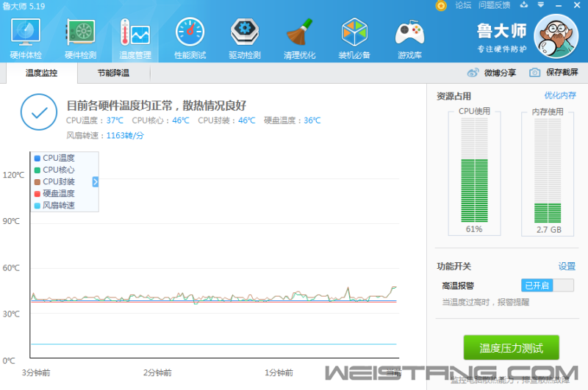Click the CPU使用 61% usage bar

[x=474, y=170]
